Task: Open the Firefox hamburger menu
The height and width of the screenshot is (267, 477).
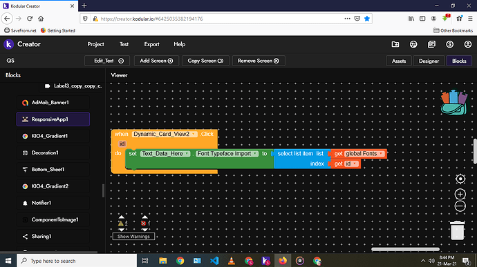Action: tap(470, 19)
